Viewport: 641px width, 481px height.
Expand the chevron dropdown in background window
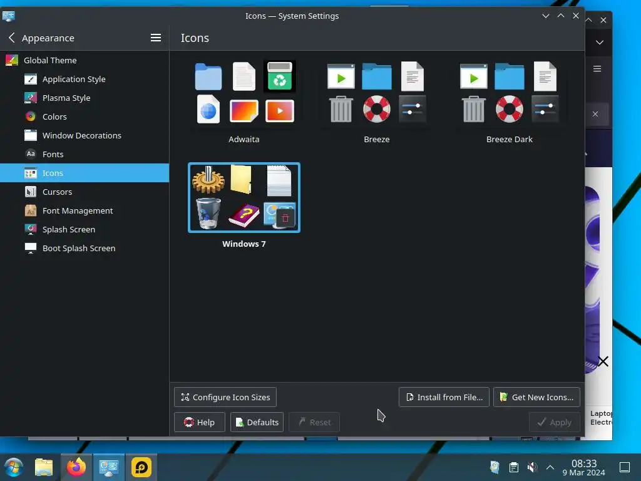click(599, 43)
